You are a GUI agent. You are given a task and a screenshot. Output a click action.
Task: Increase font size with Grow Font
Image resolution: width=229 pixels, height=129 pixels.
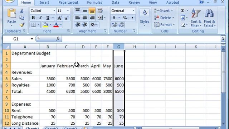point(59,18)
